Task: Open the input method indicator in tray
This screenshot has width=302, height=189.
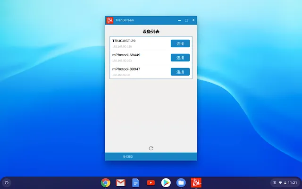Action: pos(275,183)
